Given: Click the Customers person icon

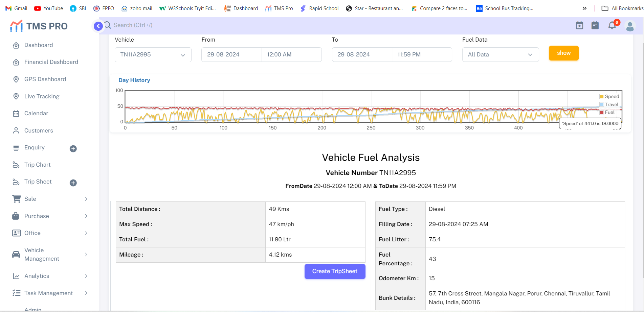Looking at the screenshot, I should click(16, 130).
